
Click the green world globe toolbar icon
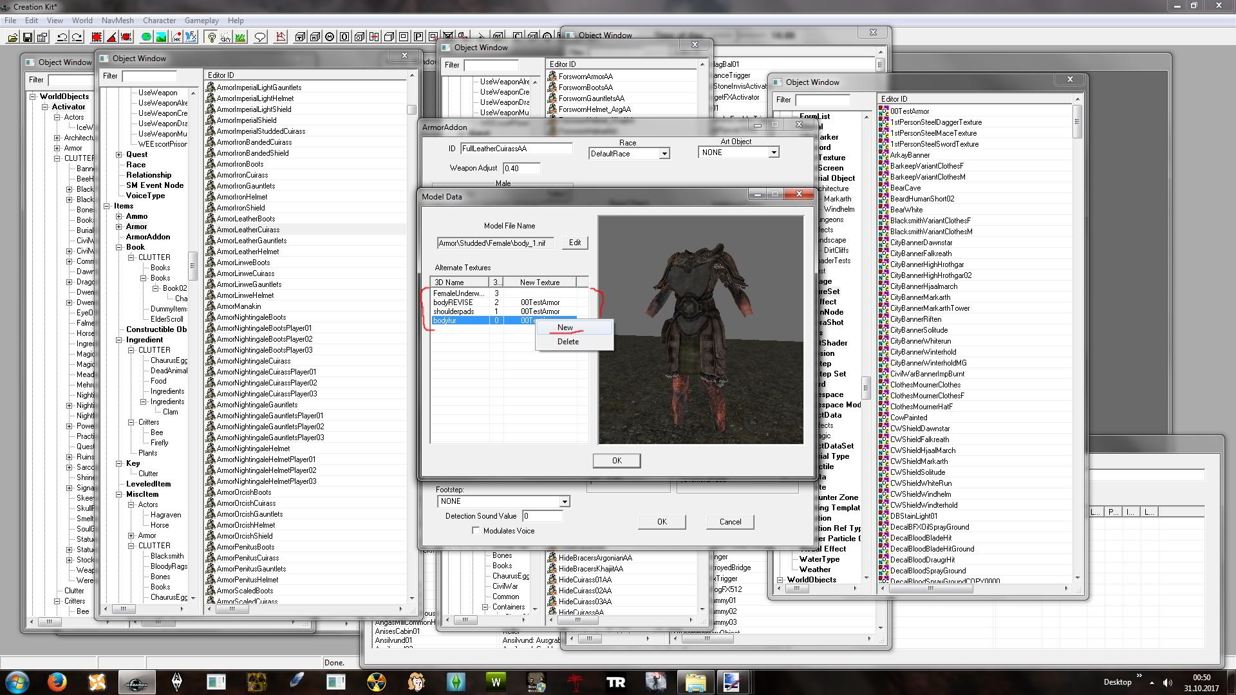click(x=147, y=37)
